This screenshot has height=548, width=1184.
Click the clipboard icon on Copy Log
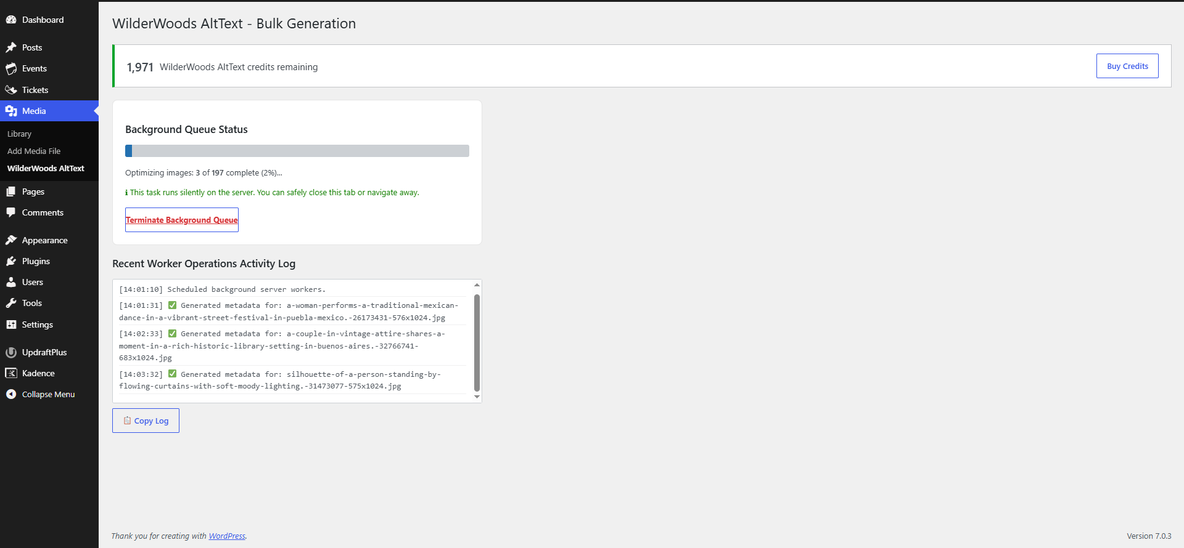(x=127, y=421)
